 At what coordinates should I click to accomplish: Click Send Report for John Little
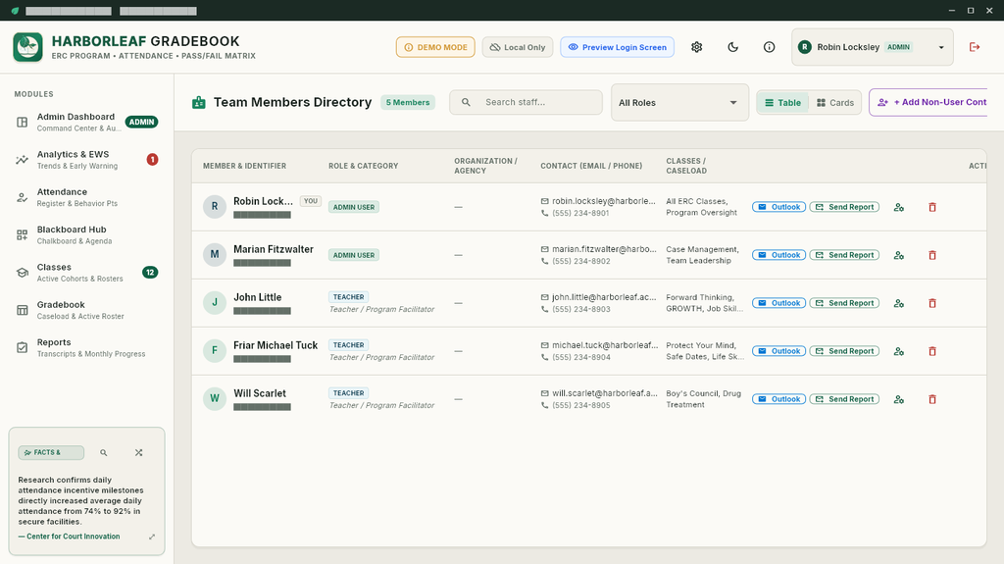point(844,303)
